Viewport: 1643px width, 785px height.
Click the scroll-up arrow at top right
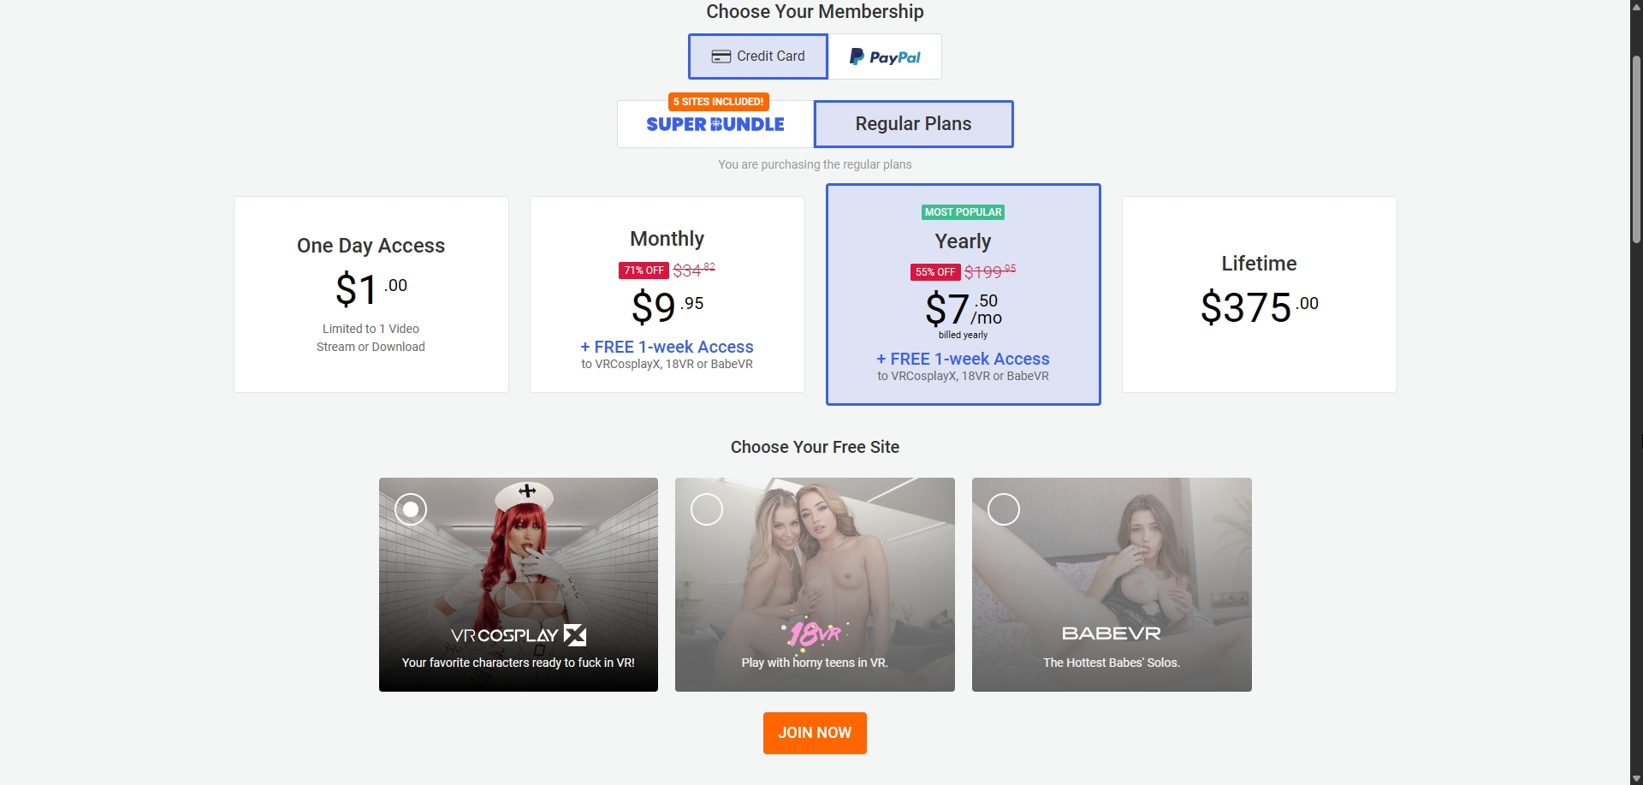(x=1635, y=7)
